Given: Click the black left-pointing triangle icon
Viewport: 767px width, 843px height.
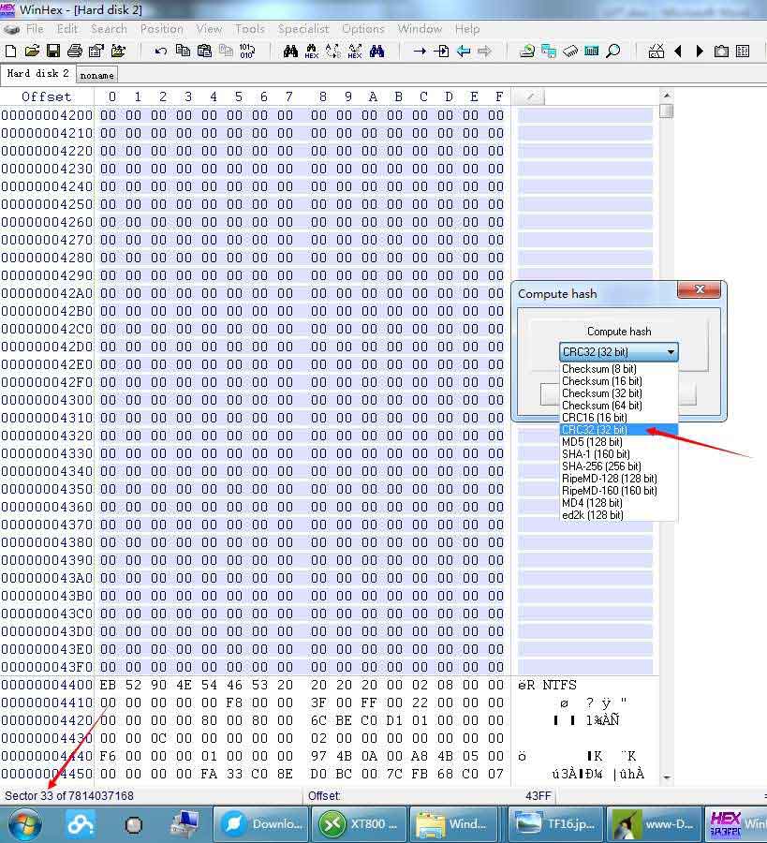Looking at the screenshot, I should 678,52.
